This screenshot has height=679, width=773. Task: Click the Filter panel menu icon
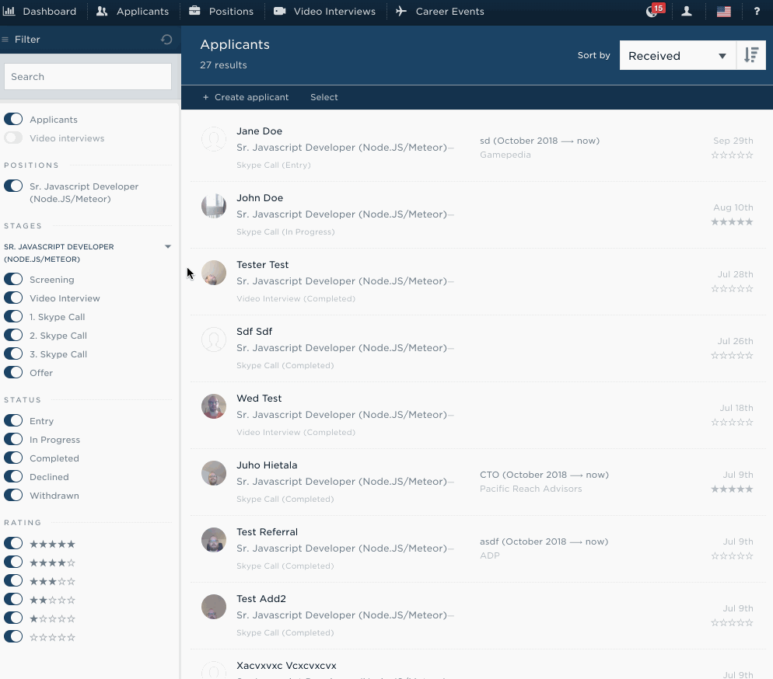(x=5, y=40)
